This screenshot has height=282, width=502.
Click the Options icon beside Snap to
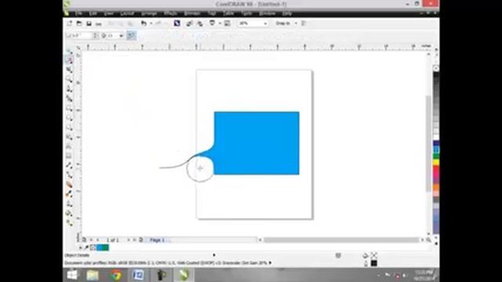click(304, 23)
